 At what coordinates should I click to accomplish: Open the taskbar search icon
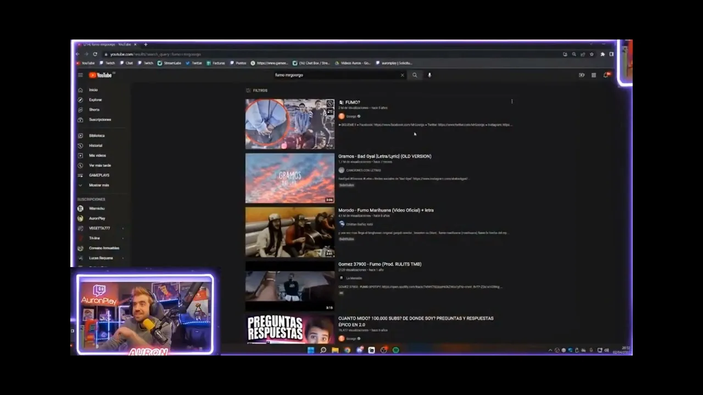pyautogui.click(x=323, y=350)
